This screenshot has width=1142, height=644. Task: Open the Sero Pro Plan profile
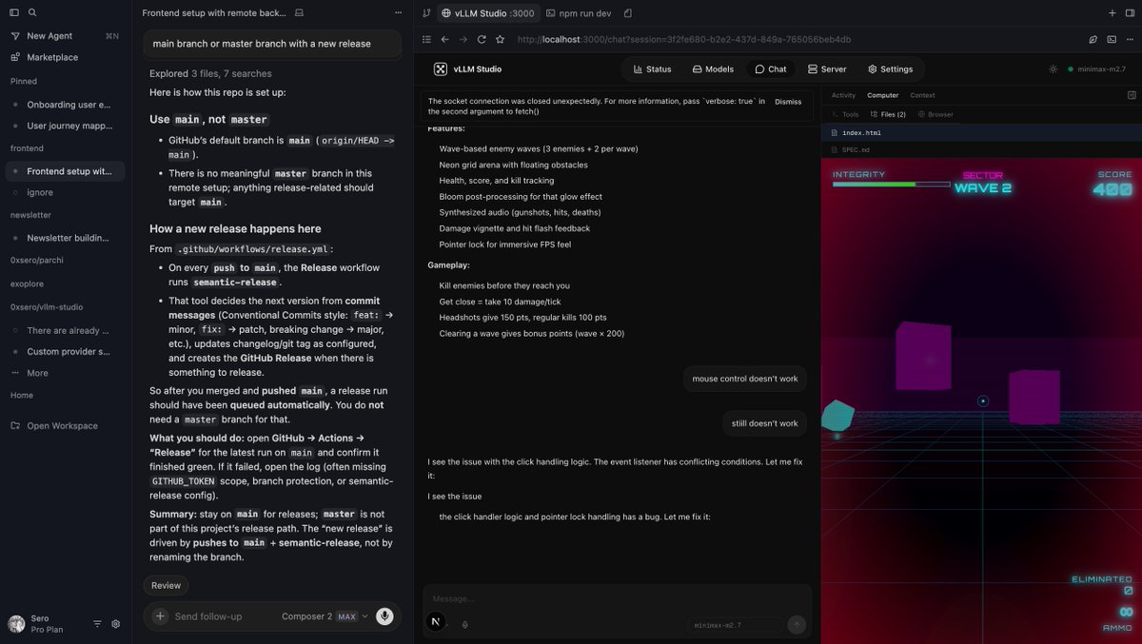click(38, 623)
